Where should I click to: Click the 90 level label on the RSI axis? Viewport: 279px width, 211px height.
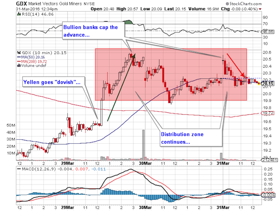(x=265, y=17)
